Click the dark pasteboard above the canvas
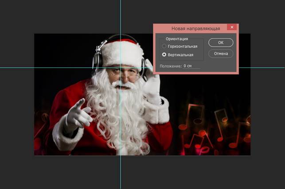The height and width of the screenshot is (189, 285). (x=73, y=16)
